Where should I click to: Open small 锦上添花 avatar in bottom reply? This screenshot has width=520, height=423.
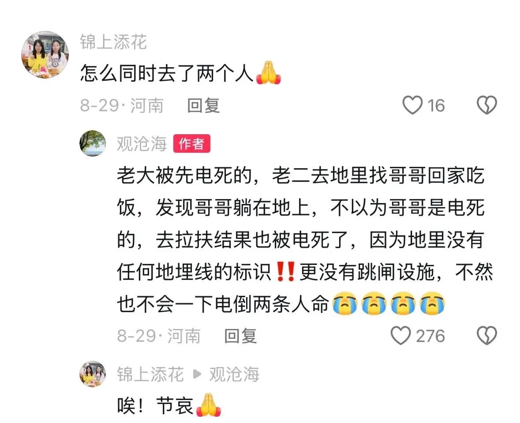93,374
